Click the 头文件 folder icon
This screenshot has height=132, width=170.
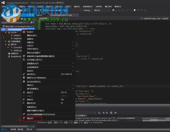(9, 33)
